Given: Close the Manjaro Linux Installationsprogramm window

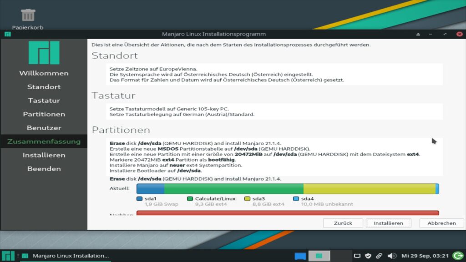Looking at the screenshot, I should point(460,34).
